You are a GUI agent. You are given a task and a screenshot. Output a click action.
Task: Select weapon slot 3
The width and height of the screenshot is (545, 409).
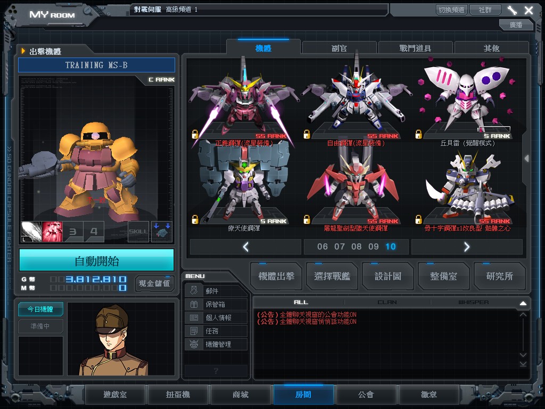click(73, 232)
